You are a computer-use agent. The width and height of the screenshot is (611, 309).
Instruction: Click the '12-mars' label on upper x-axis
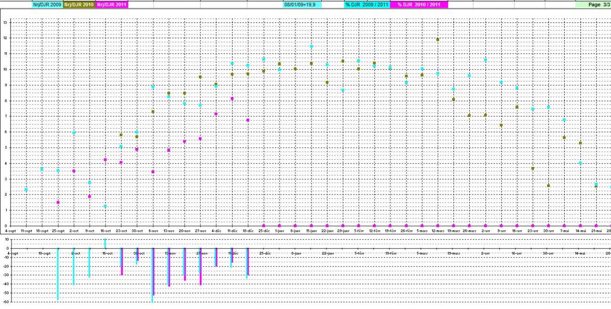[x=438, y=230]
